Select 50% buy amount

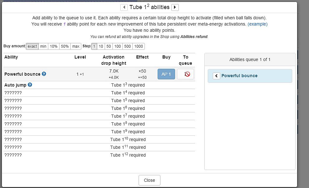(x=65, y=46)
